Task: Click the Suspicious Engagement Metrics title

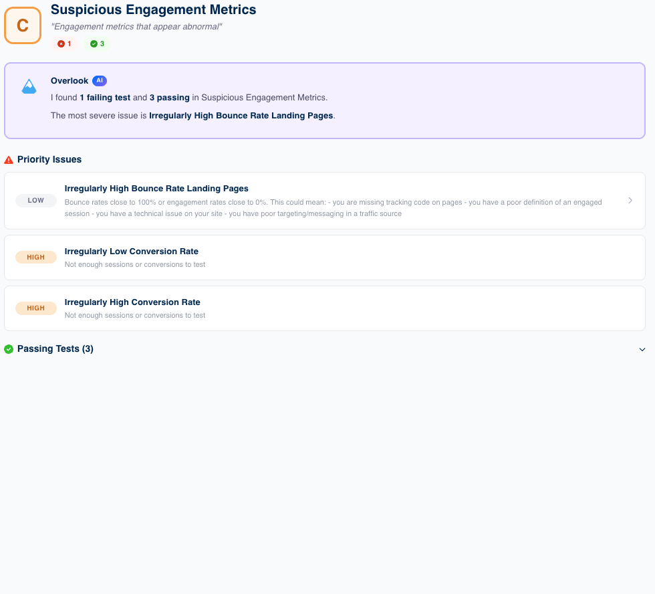Action: (153, 10)
